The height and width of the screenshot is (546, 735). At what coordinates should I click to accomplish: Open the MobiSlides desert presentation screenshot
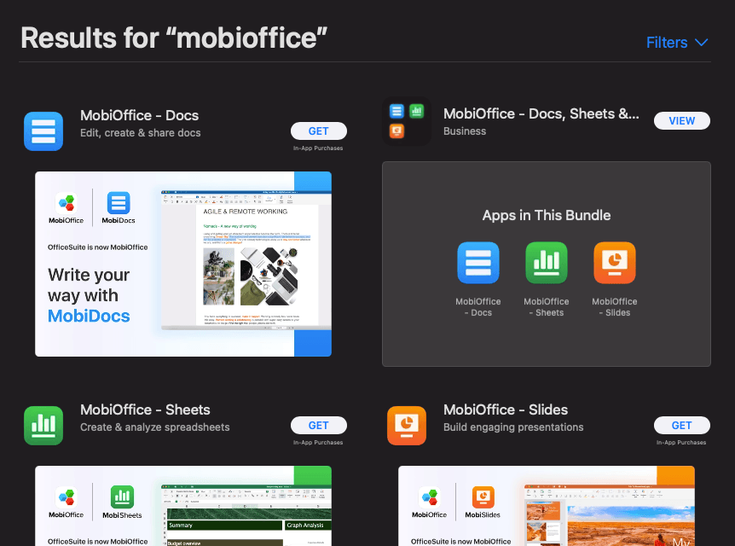click(x=547, y=506)
